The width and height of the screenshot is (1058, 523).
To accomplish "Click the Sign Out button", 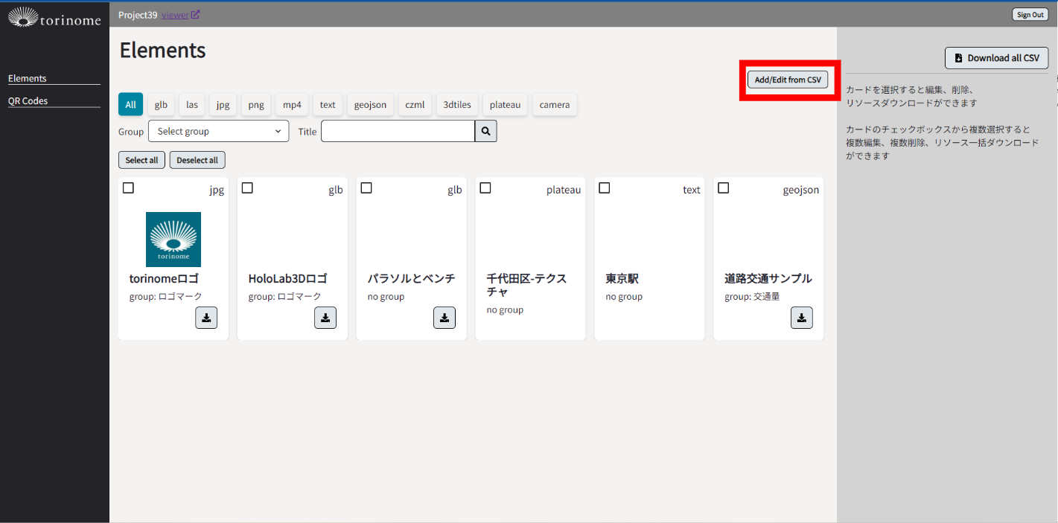I will 1030,15.
